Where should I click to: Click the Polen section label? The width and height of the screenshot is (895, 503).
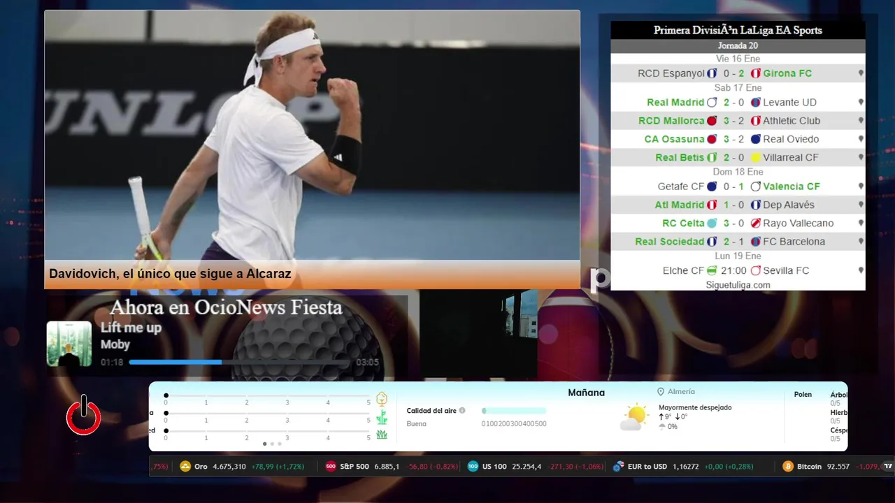pos(803,395)
